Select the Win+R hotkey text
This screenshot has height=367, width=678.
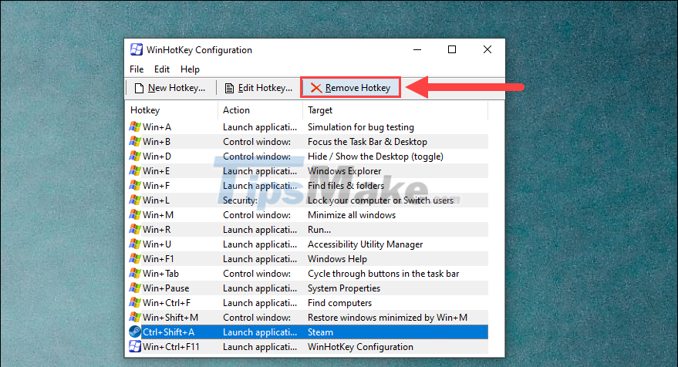click(157, 230)
